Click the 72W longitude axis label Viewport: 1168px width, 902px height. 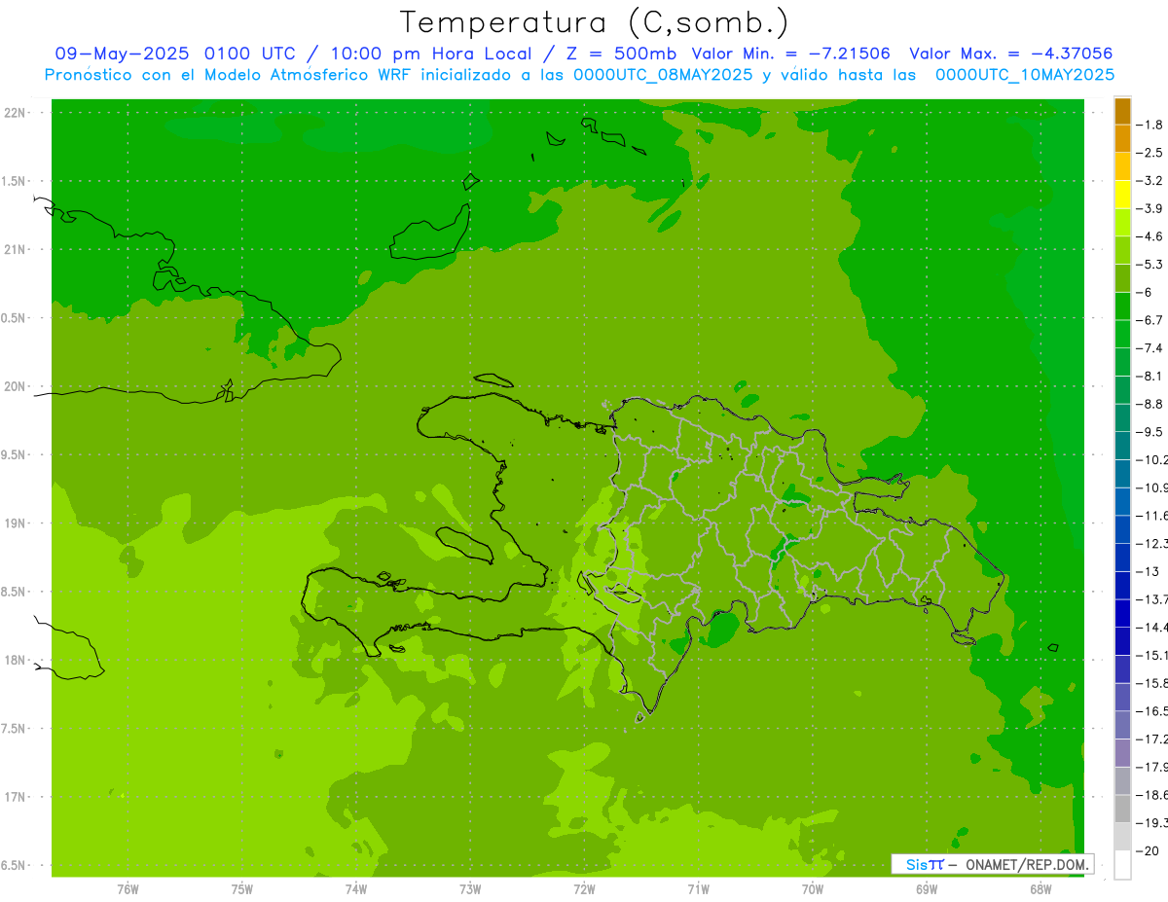coord(584,888)
